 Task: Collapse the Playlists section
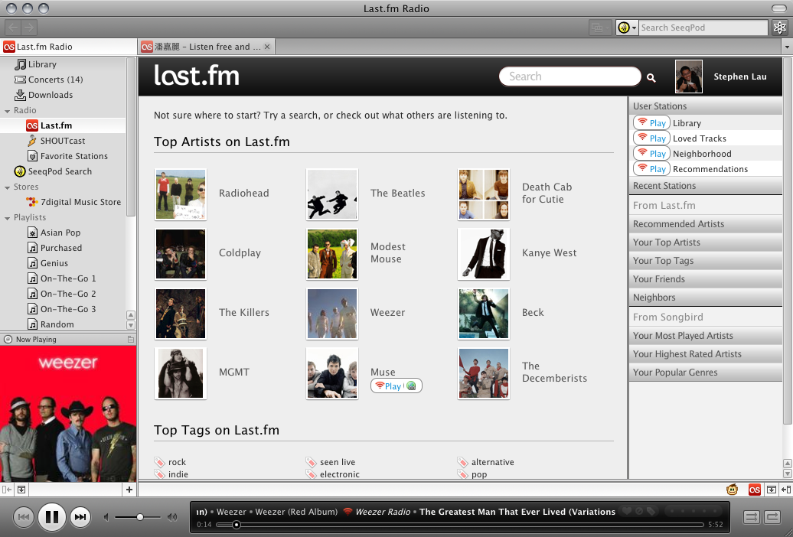coord(7,218)
